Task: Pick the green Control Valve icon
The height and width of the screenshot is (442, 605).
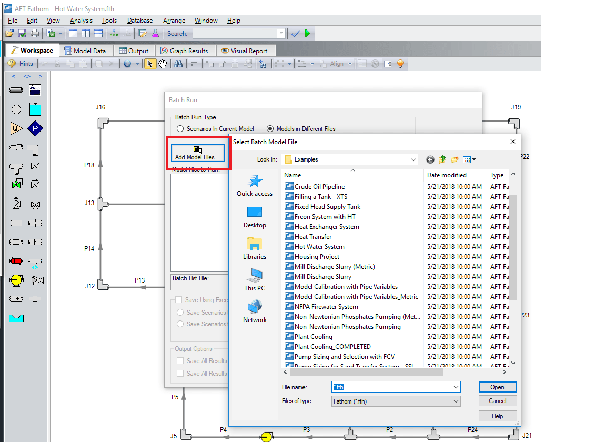Action: pyautogui.click(x=17, y=184)
